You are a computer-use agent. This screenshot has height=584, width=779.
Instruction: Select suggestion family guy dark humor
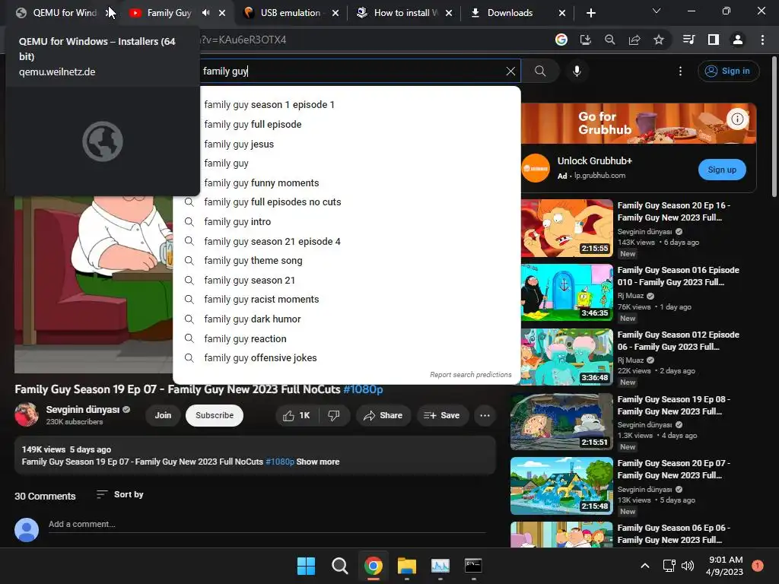(347, 319)
